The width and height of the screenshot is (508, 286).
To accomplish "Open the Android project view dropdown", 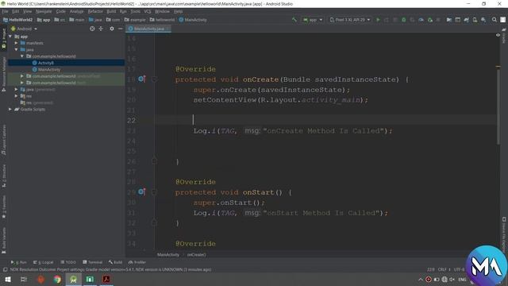I will pyautogui.click(x=25, y=29).
